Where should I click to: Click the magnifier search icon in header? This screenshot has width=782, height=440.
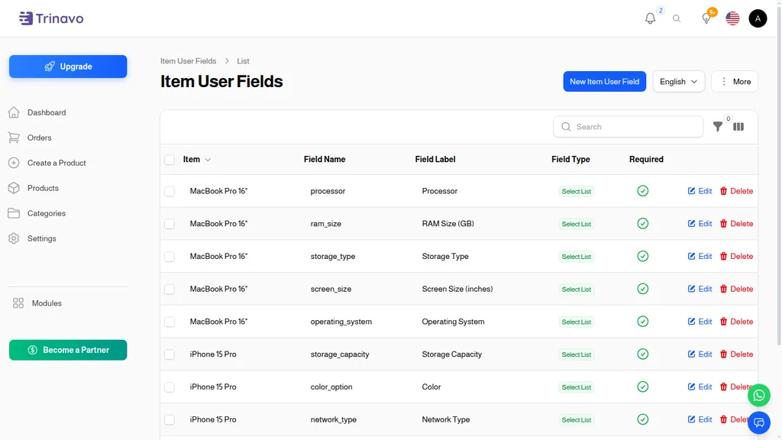(677, 18)
